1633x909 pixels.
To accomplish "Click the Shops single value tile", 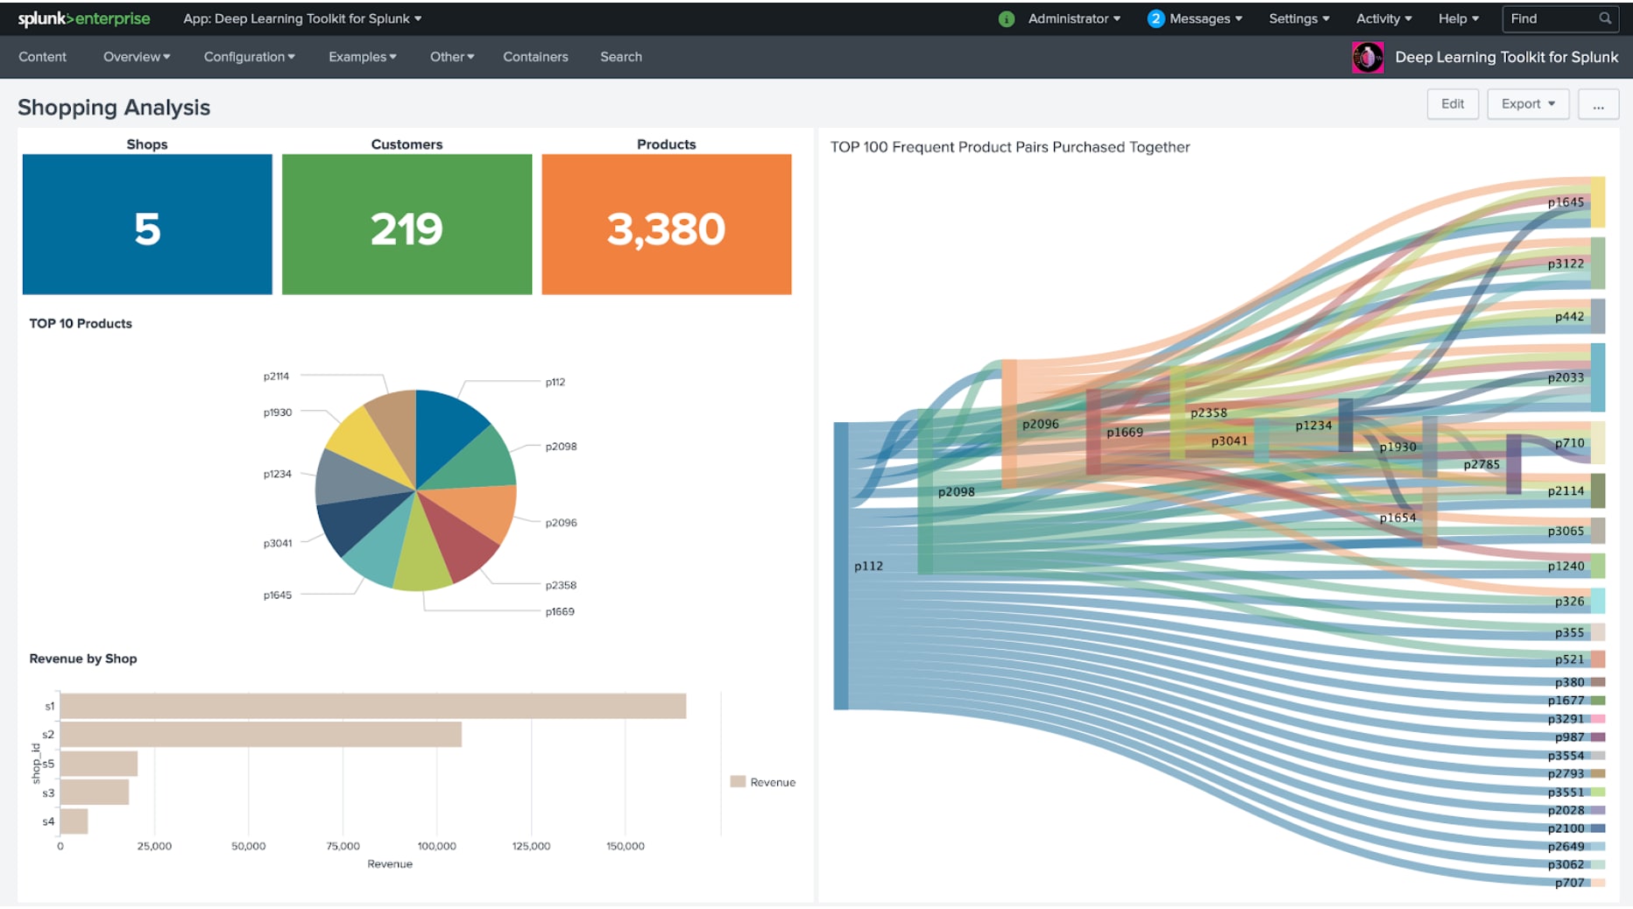I will 147,224.
